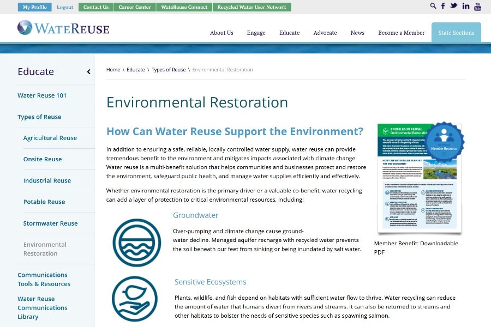The height and width of the screenshot is (327, 491).
Task: Open the About Us menu
Action: pyautogui.click(x=221, y=33)
